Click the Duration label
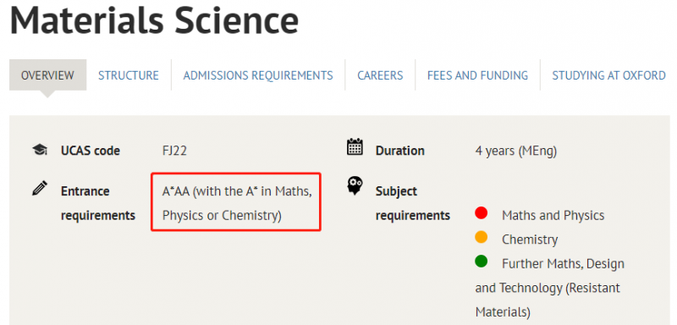The height and width of the screenshot is (325, 677). [x=399, y=151]
